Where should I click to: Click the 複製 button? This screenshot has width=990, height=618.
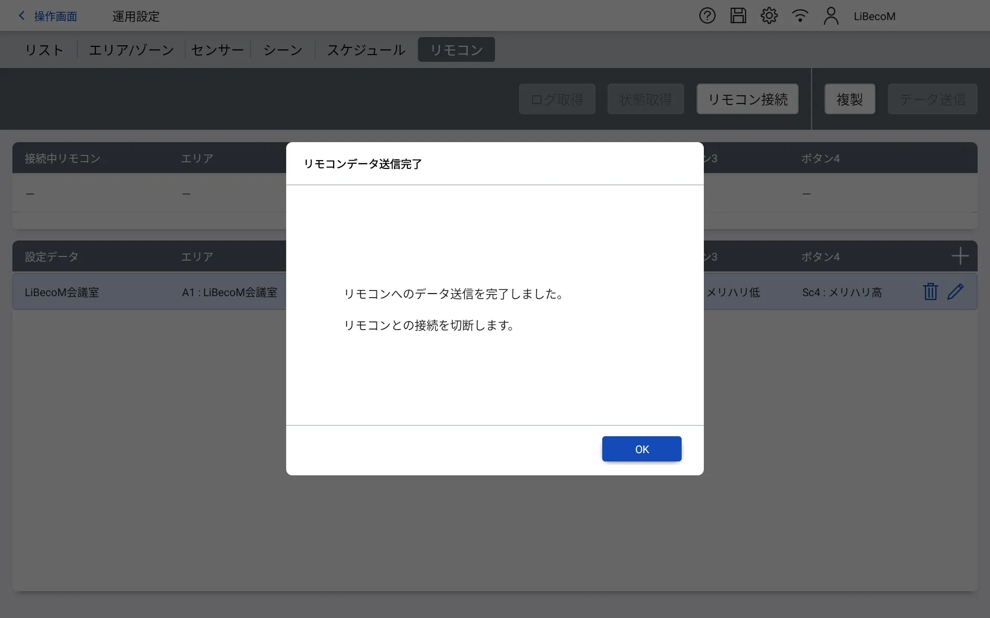(x=849, y=99)
